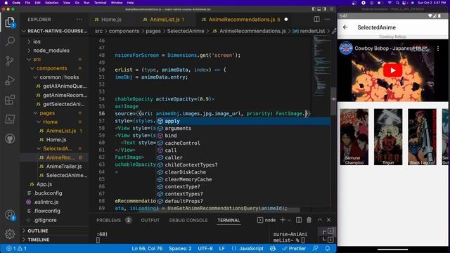Screen dimensions: 450x253
Task: Open the Manage settings gear
Action: tap(10, 234)
